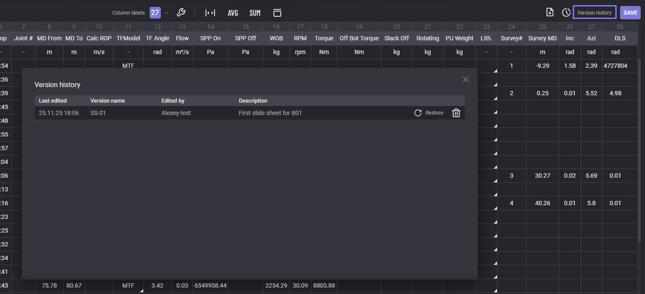Select the Survey MD cell with 40.26
645x294 pixels.
click(x=542, y=203)
